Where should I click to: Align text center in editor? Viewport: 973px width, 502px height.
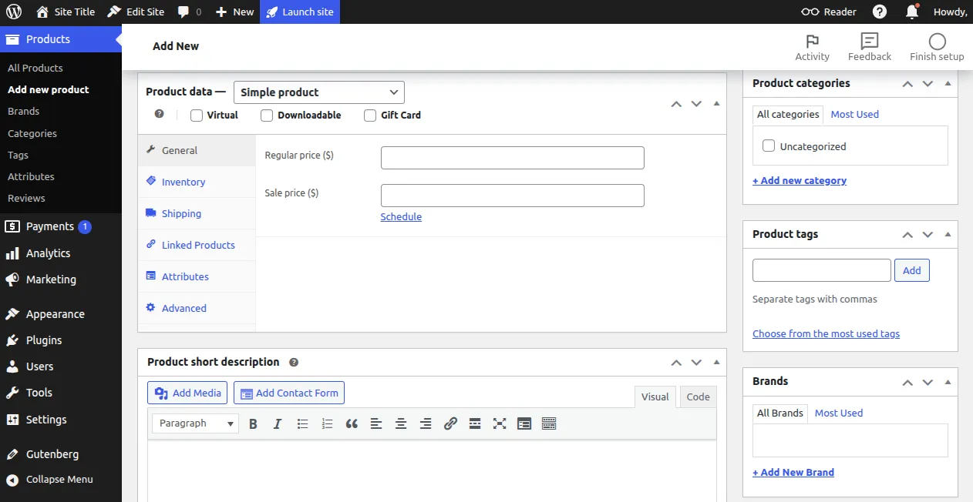(x=401, y=423)
